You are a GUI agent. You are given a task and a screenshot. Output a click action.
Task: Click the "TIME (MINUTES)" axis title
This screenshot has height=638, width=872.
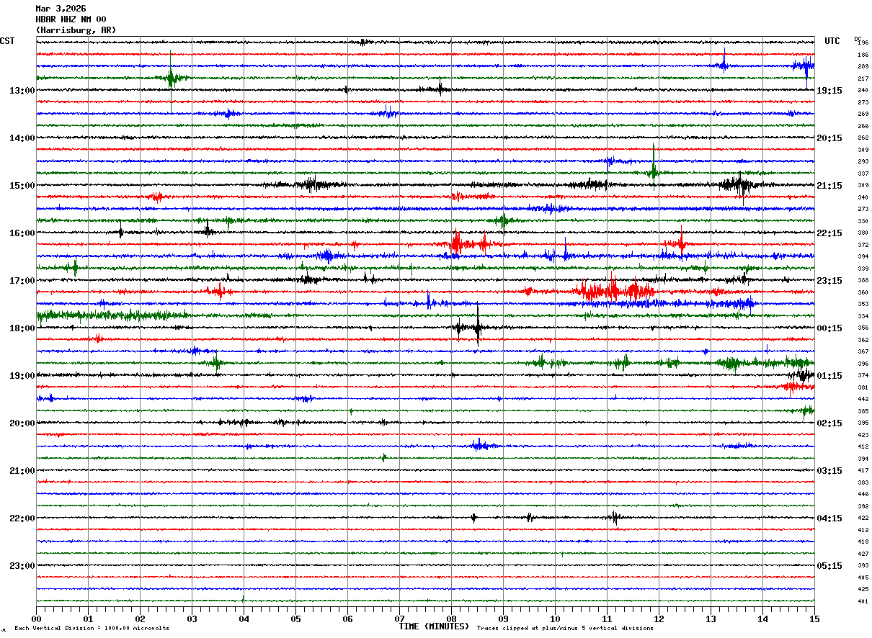pyautogui.click(x=435, y=626)
